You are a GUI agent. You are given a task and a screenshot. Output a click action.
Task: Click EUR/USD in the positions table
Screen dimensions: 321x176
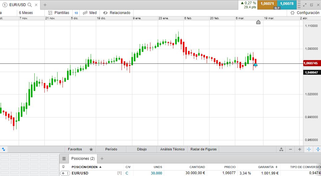[80, 173]
